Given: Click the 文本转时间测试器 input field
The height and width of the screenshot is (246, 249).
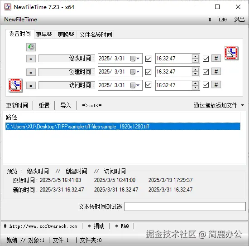Looking at the screenshot, I should tap(185, 207).
